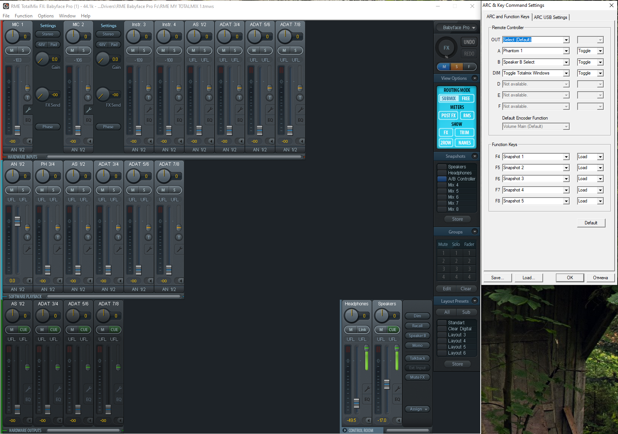Image resolution: width=618 pixels, height=434 pixels.
Task: Open the Options menu
Action: [x=46, y=16]
